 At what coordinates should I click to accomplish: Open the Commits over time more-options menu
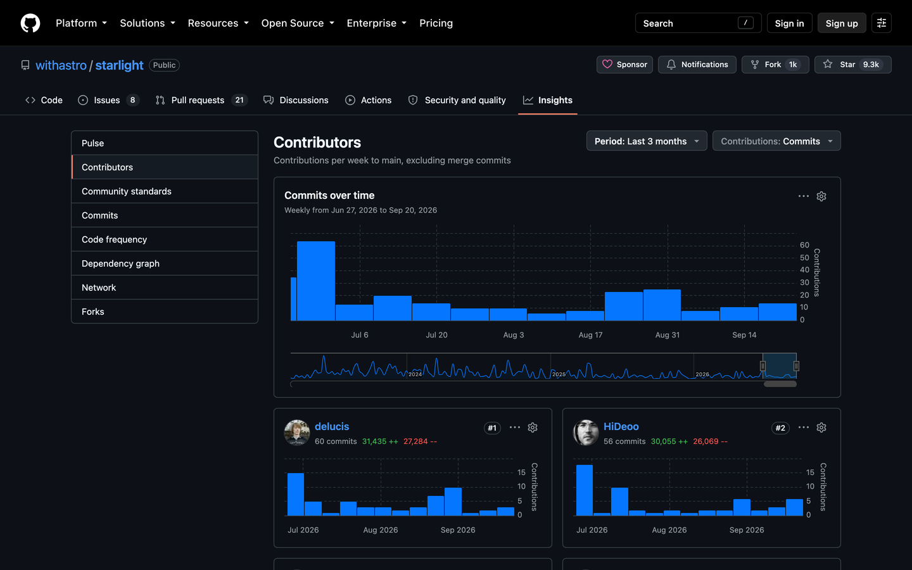pyautogui.click(x=804, y=196)
